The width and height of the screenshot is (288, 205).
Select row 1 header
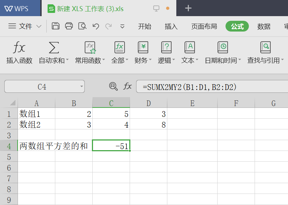[x=9, y=114]
